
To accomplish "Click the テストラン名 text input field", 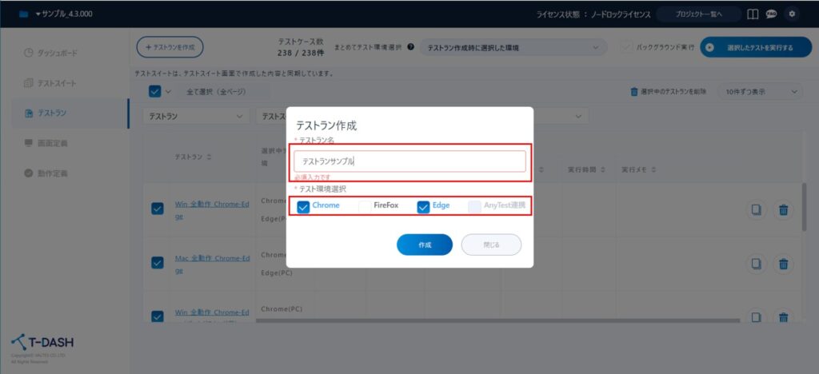I will (x=409, y=161).
